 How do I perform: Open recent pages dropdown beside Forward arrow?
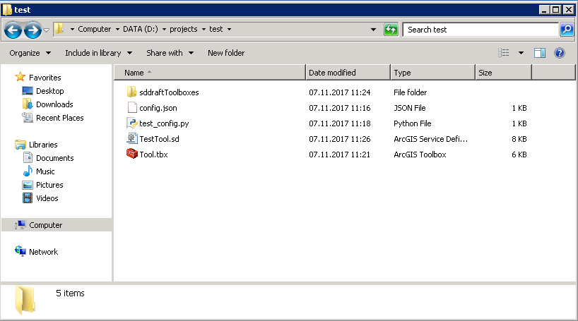tap(46, 30)
